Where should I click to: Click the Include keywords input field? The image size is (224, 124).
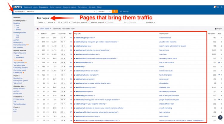pyautogui.click(x=115, y=22)
